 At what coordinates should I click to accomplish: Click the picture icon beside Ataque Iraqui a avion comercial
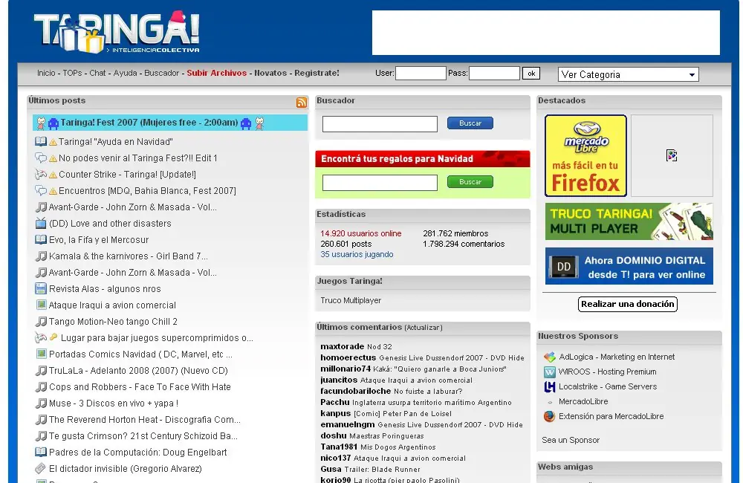coord(41,305)
